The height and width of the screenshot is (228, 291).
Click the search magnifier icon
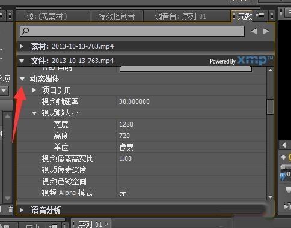(25, 31)
